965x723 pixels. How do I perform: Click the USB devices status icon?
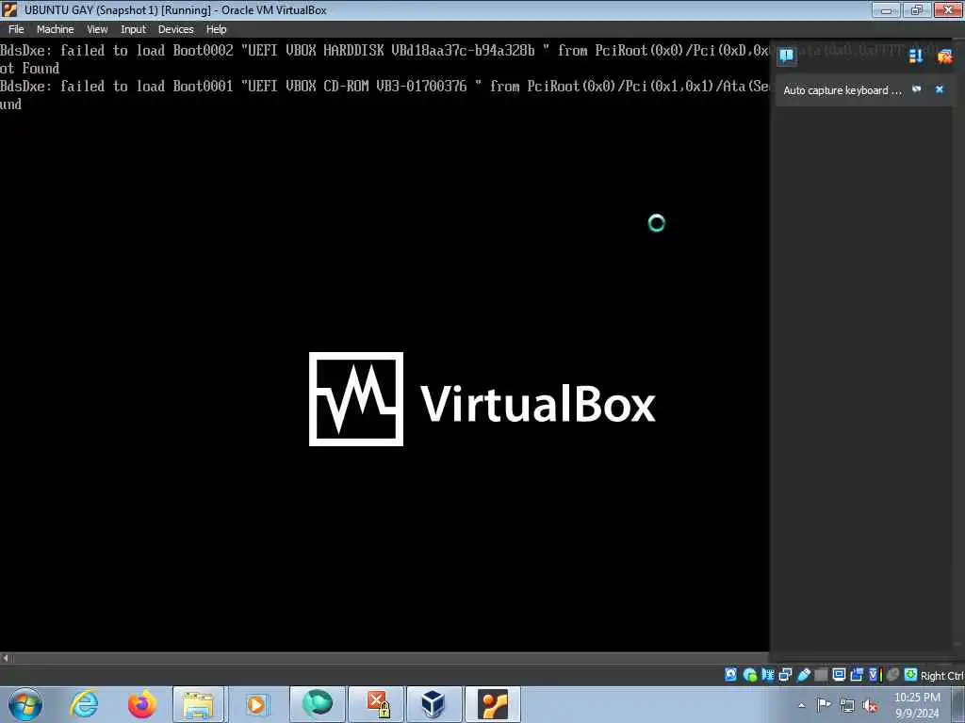(x=804, y=674)
